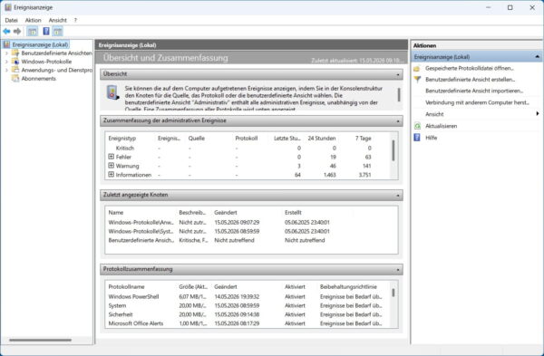Click the overview info icon beside the description
Viewport: 544px width, 356px height.
(x=112, y=92)
